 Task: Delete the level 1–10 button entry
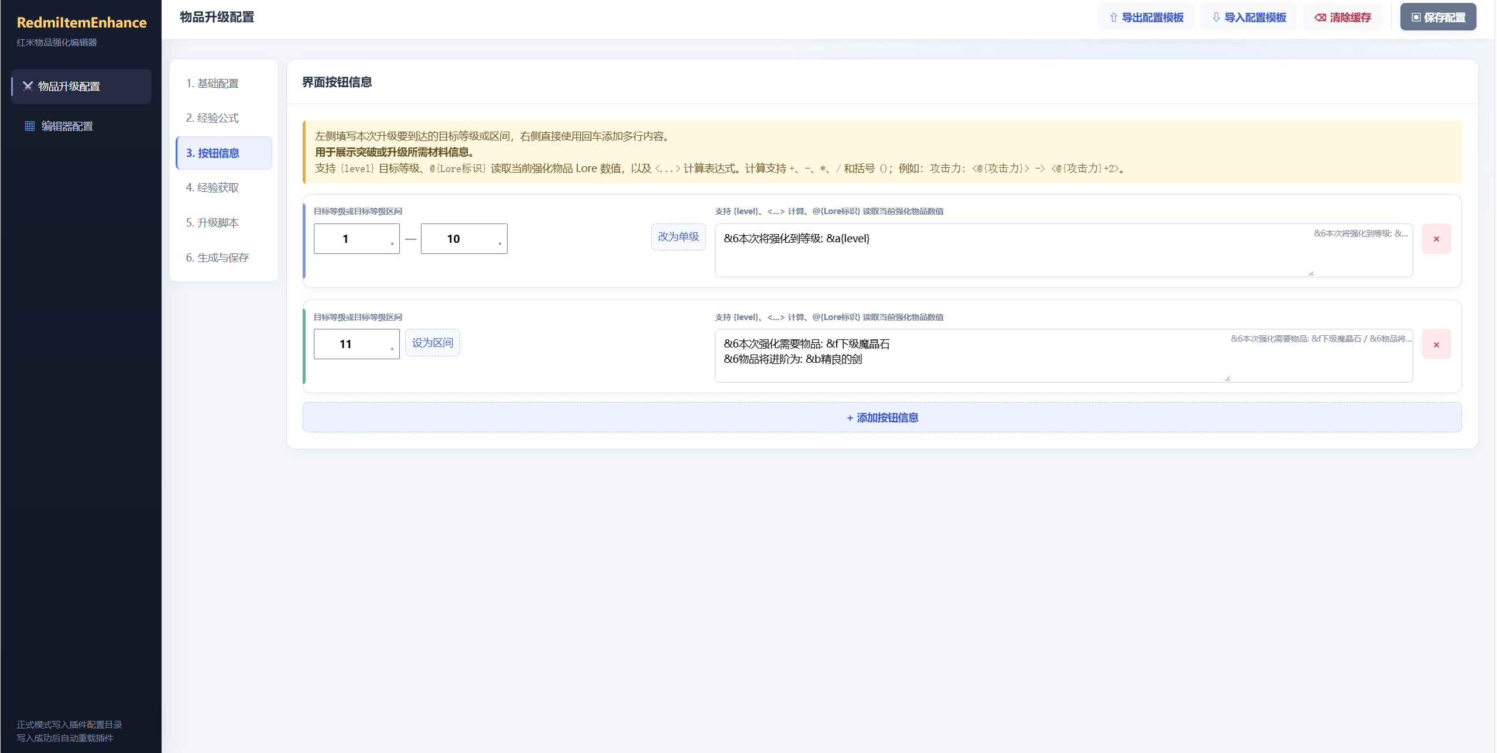(x=1437, y=239)
